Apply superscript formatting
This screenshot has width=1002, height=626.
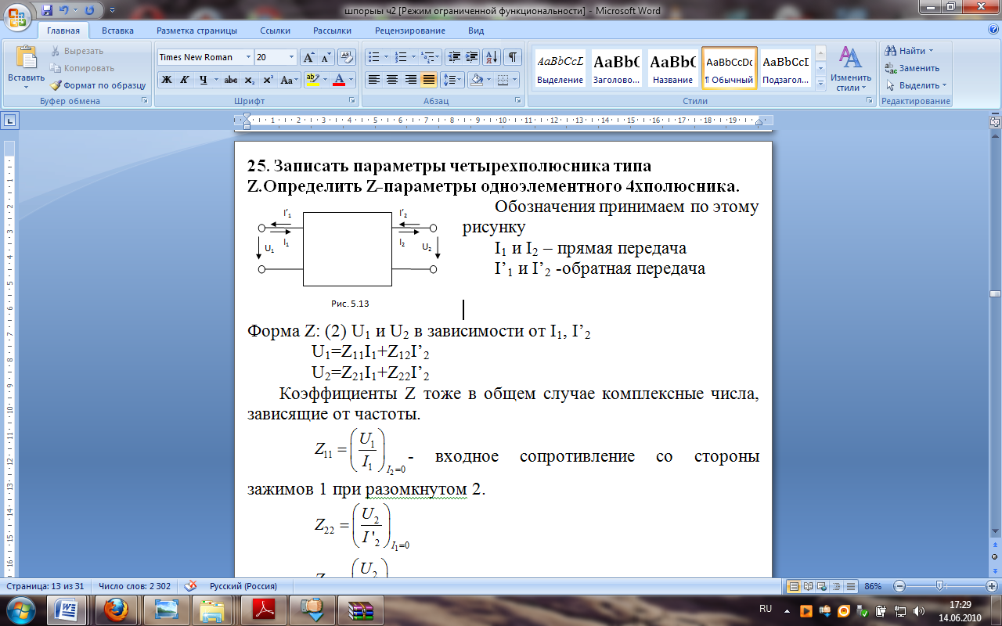click(x=268, y=80)
